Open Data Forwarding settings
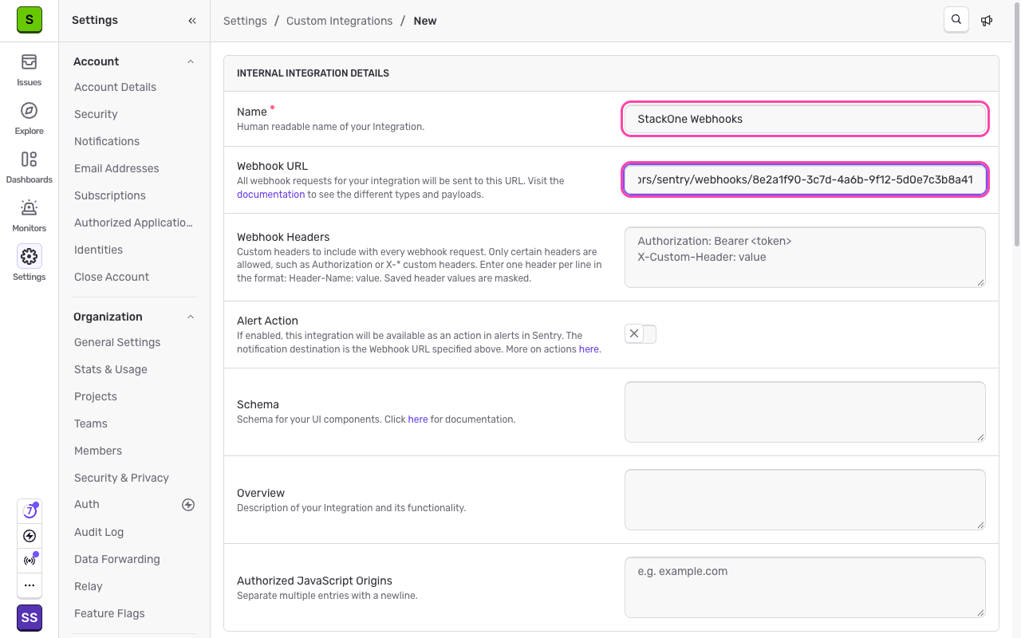Image resolution: width=1021 pixels, height=638 pixels. (x=117, y=559)
